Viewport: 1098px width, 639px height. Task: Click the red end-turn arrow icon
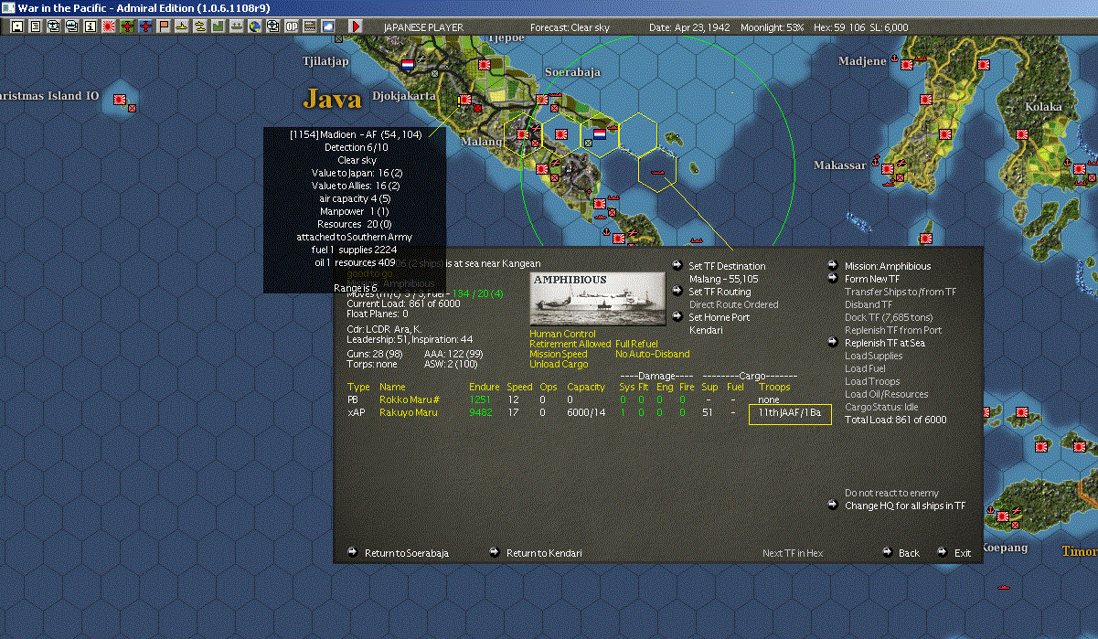tap(355, 27)
